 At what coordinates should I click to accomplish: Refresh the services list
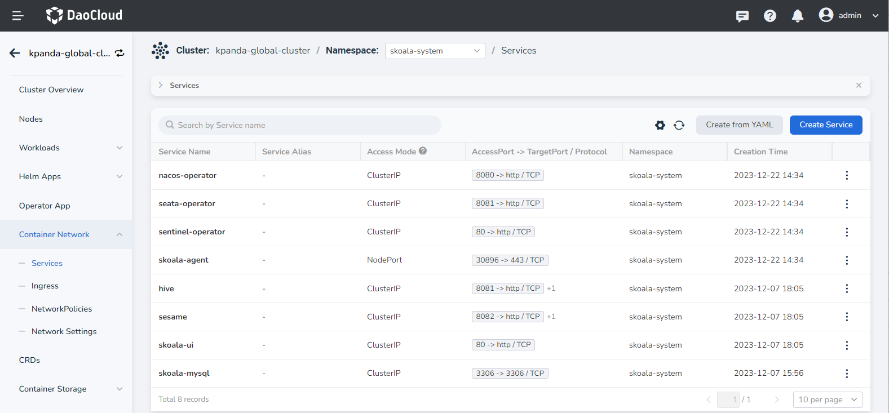coord(679,125)
